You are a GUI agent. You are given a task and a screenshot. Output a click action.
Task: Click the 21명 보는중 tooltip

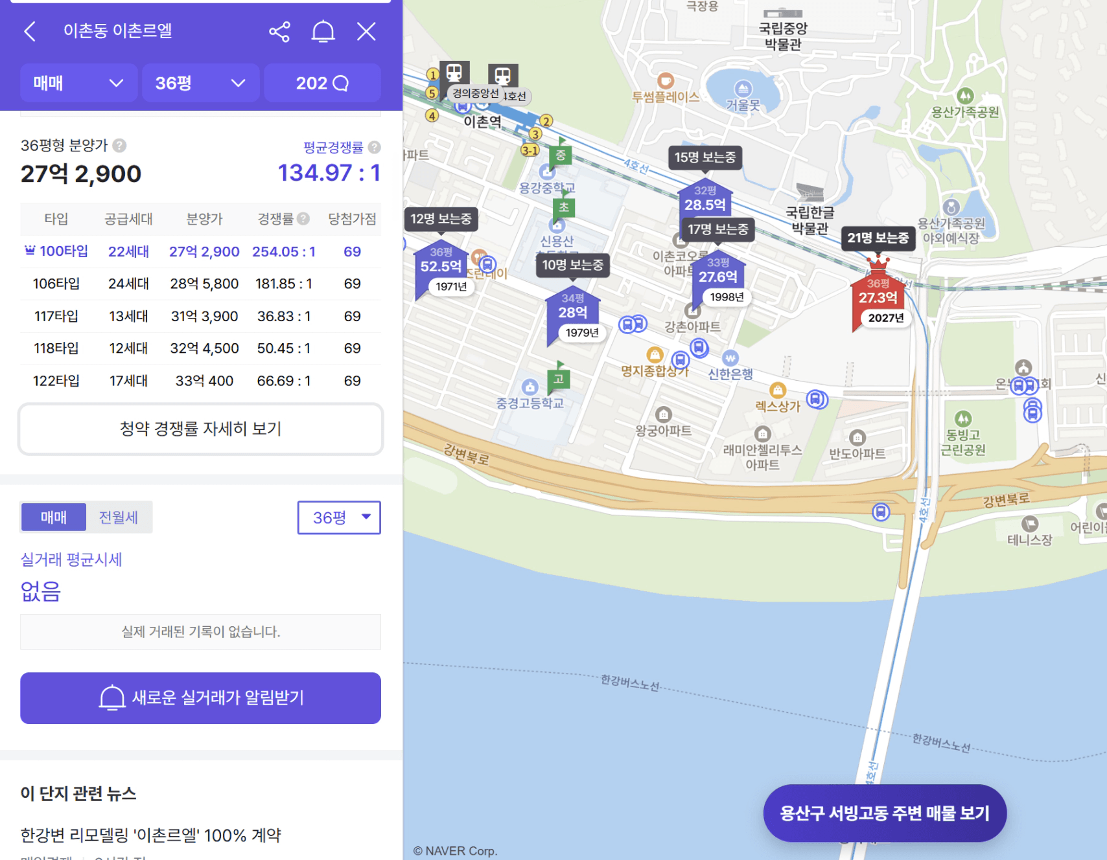pos(878,238)
